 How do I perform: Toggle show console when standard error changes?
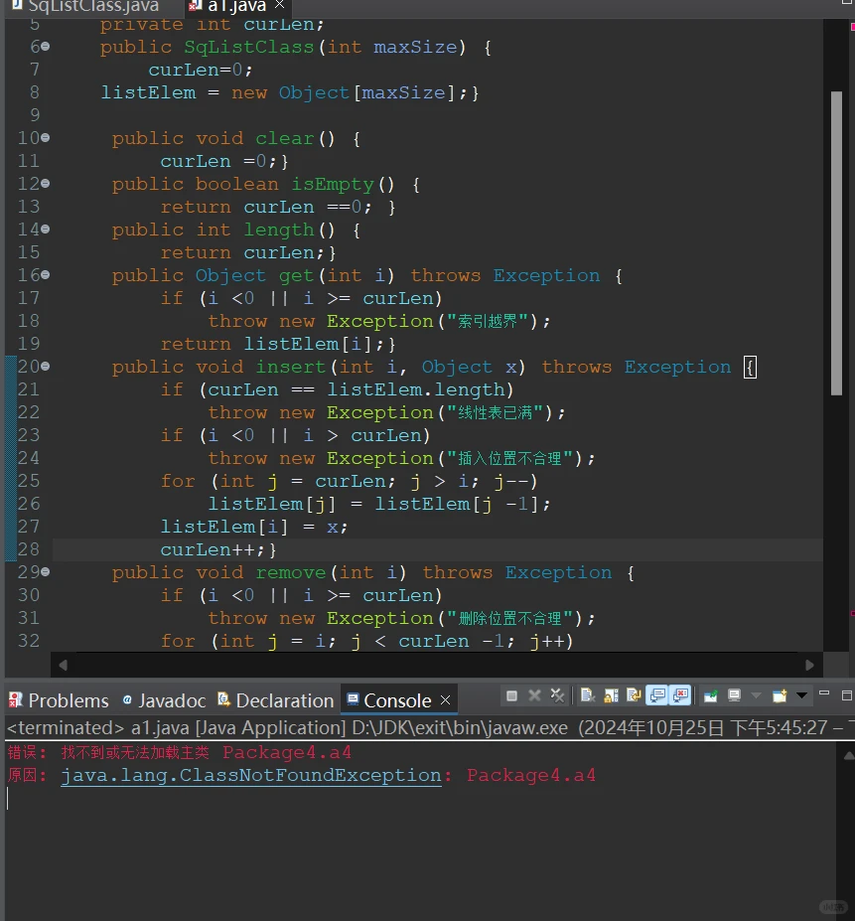coord(680,695)
